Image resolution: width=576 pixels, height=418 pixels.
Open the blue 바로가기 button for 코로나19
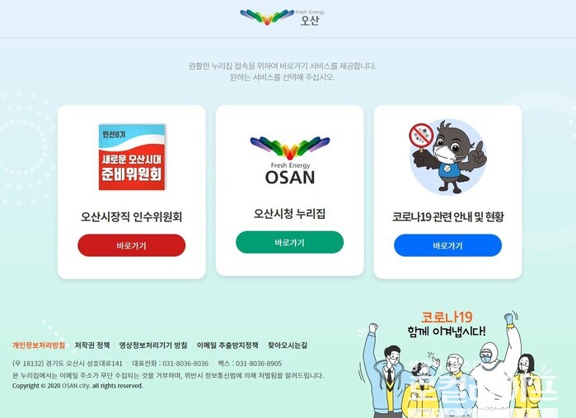447,245
